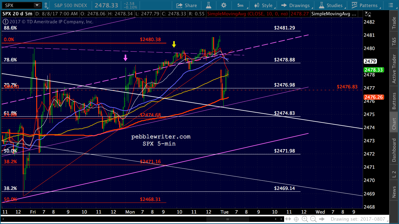Click the $2468.31 red level label

tap(150, 199)
